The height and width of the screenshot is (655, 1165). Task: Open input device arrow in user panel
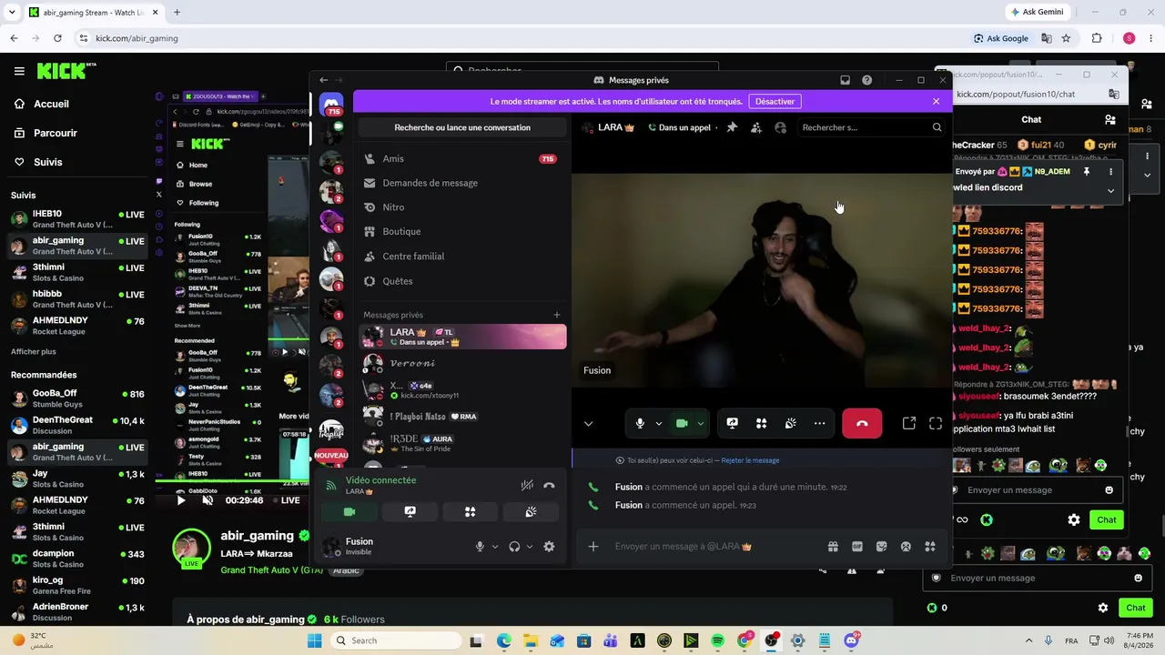click(495, 547)
